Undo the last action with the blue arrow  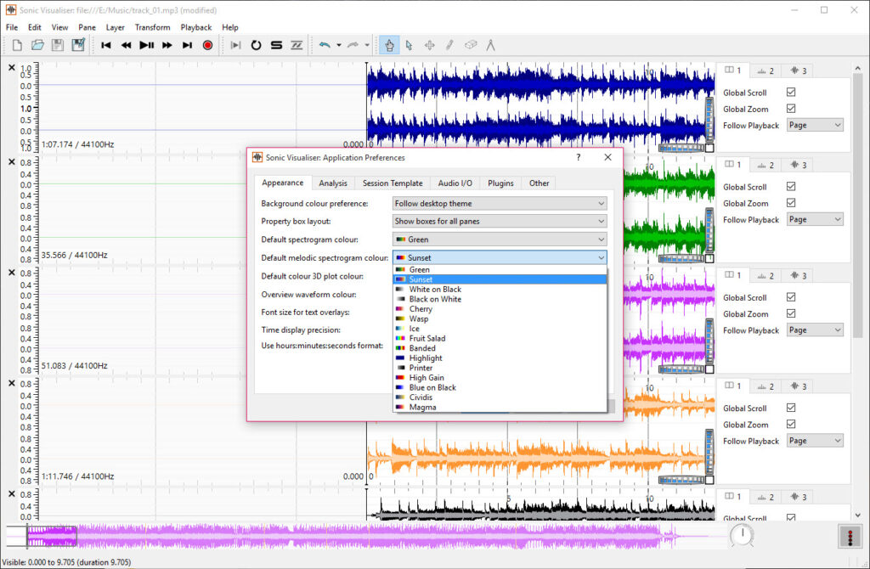click(x=325, y=45)
